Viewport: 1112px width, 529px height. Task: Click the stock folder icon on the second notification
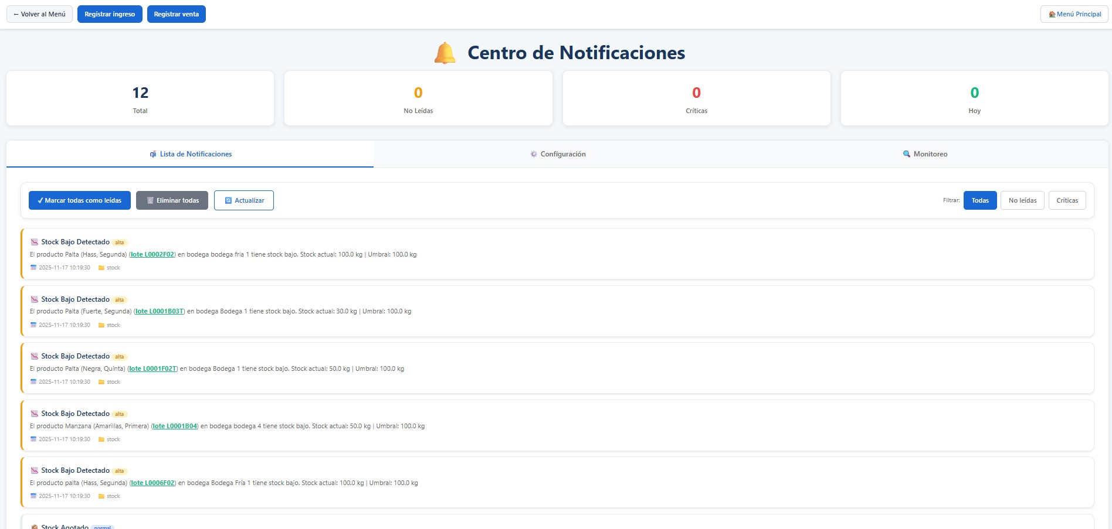[102, 325]
